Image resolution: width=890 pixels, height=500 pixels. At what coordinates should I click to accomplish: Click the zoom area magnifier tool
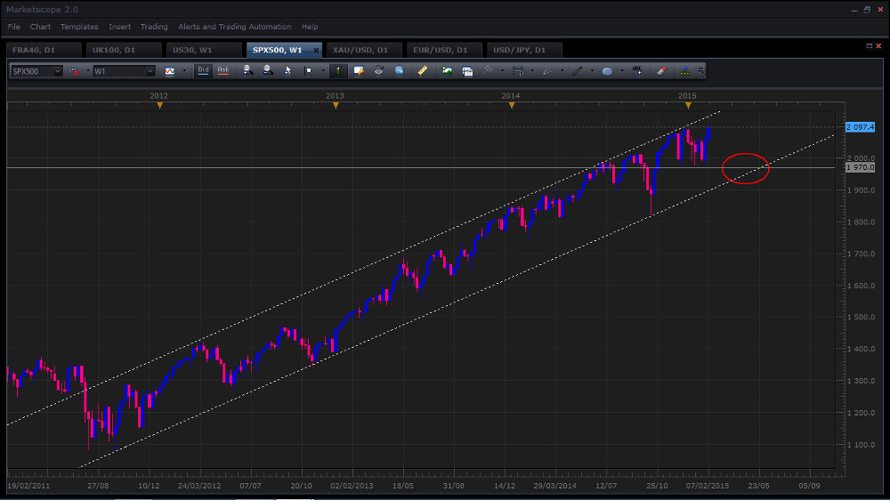point(308,70)
